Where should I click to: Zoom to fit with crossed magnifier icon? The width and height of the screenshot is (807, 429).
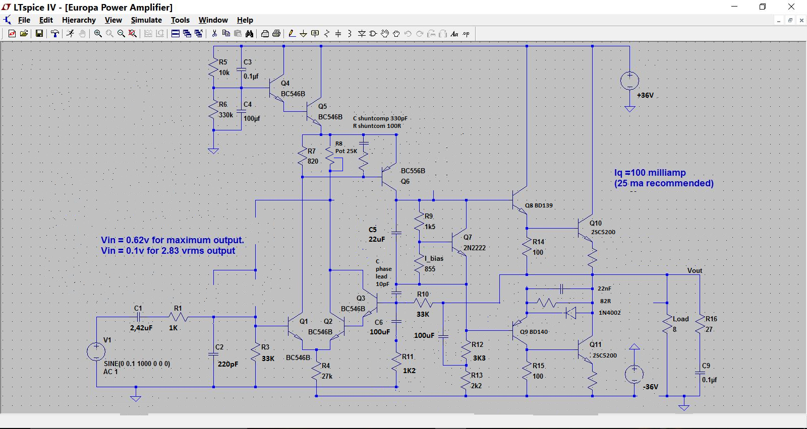[133, 34]
